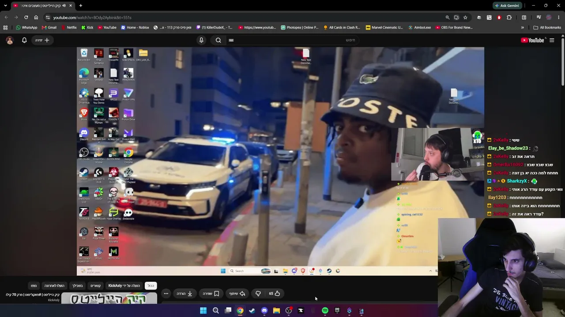
Task: Open Task View on the taskbar
Action: [x=228, y=311]
